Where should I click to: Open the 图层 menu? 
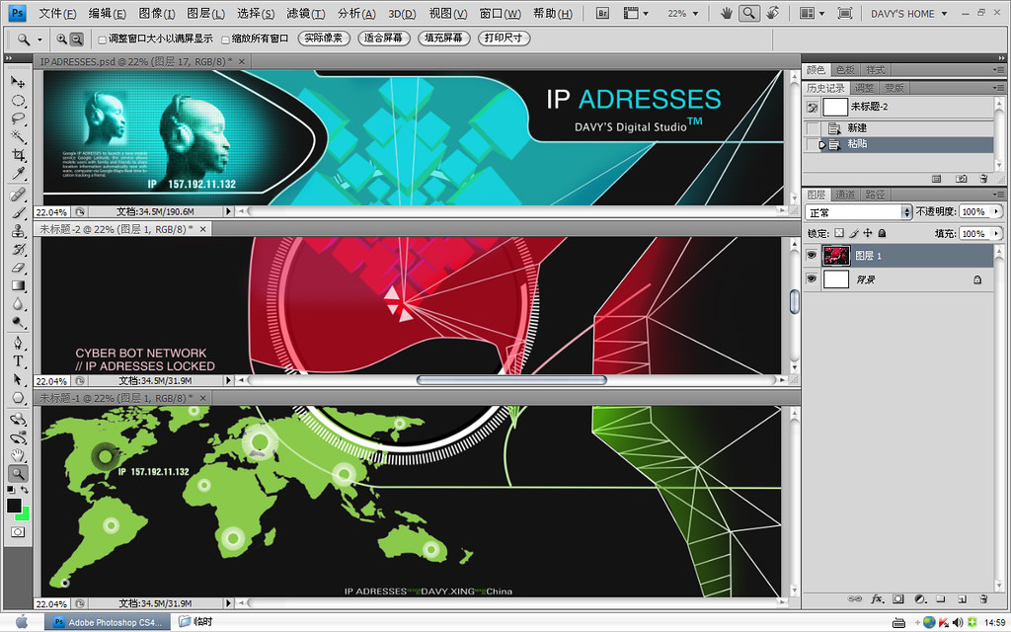205,14
